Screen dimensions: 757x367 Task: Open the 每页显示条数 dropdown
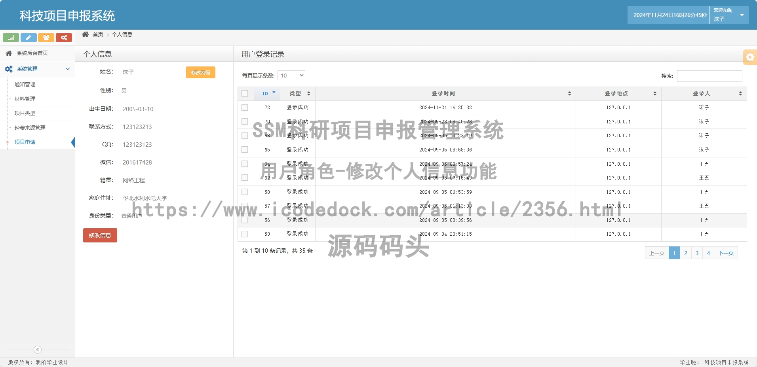291,76
